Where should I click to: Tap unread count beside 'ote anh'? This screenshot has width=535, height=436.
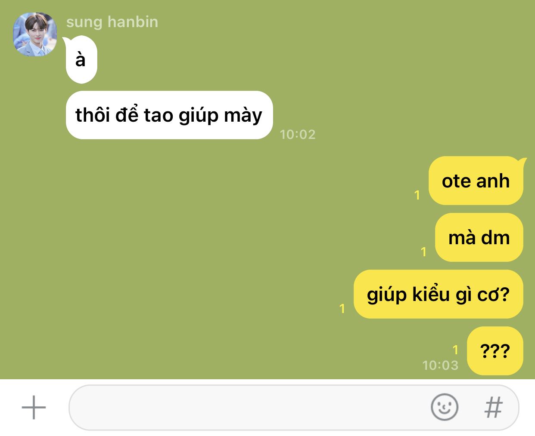[417, 195]
